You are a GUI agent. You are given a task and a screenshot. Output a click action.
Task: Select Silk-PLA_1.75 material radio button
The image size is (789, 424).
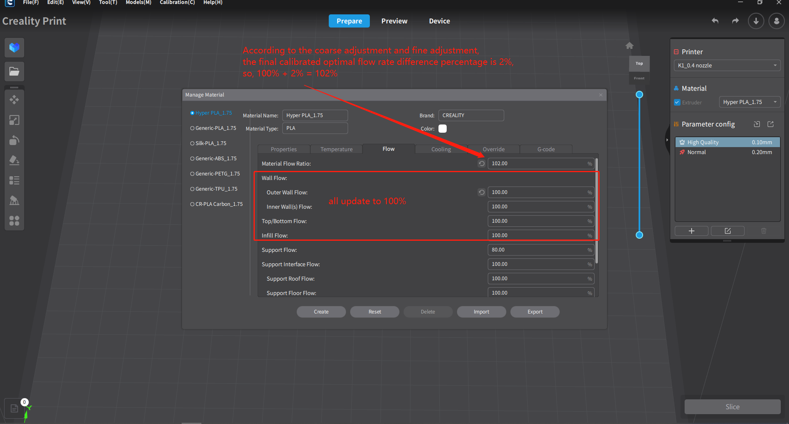click(192, 143)
